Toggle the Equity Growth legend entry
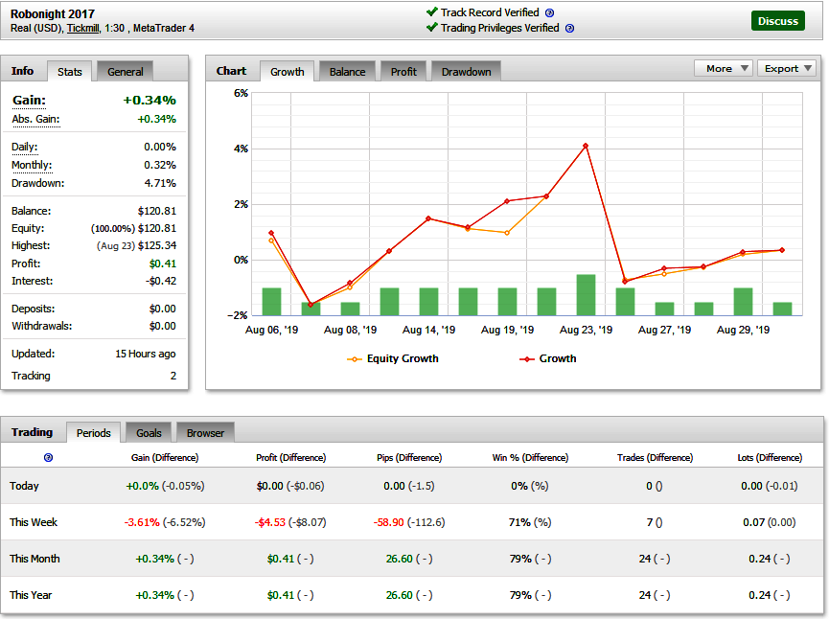This screenshot has height=619, width=829. coord(393,359)
